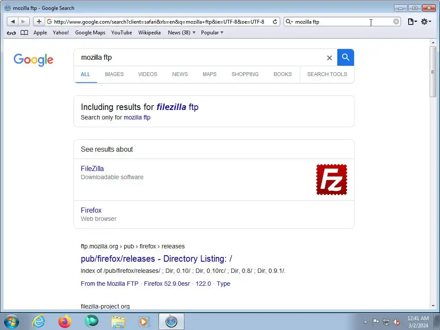Open the network tray icon
Viewport: 440px width, 330px height.
coord(386,322)
